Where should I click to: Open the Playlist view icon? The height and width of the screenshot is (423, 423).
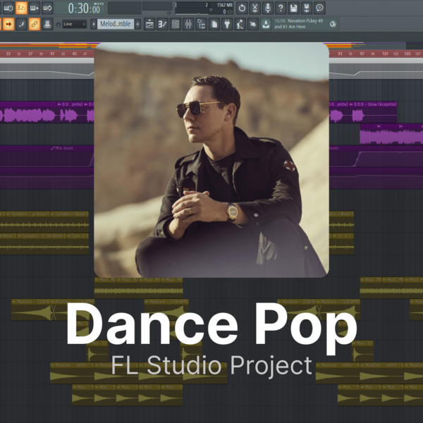pos(149,24)
